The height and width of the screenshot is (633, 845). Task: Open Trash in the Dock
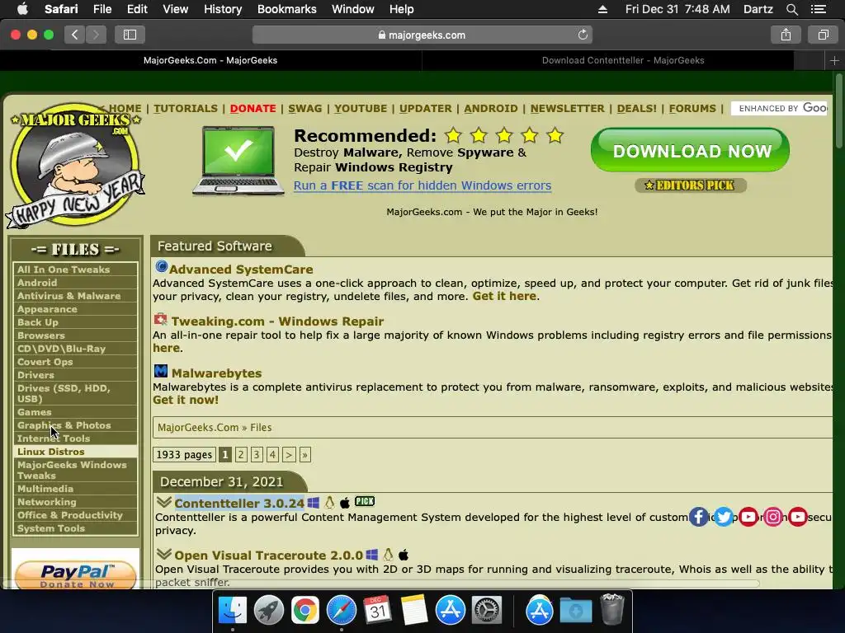coord(611,609)
